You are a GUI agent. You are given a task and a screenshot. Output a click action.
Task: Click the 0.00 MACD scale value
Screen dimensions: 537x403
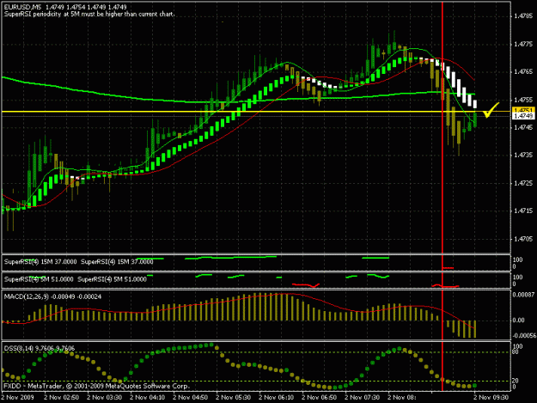(518, 321)
